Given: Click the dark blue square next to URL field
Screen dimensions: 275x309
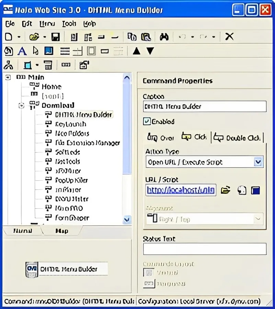Looking at the screenshot, I should tap(255, 190).
